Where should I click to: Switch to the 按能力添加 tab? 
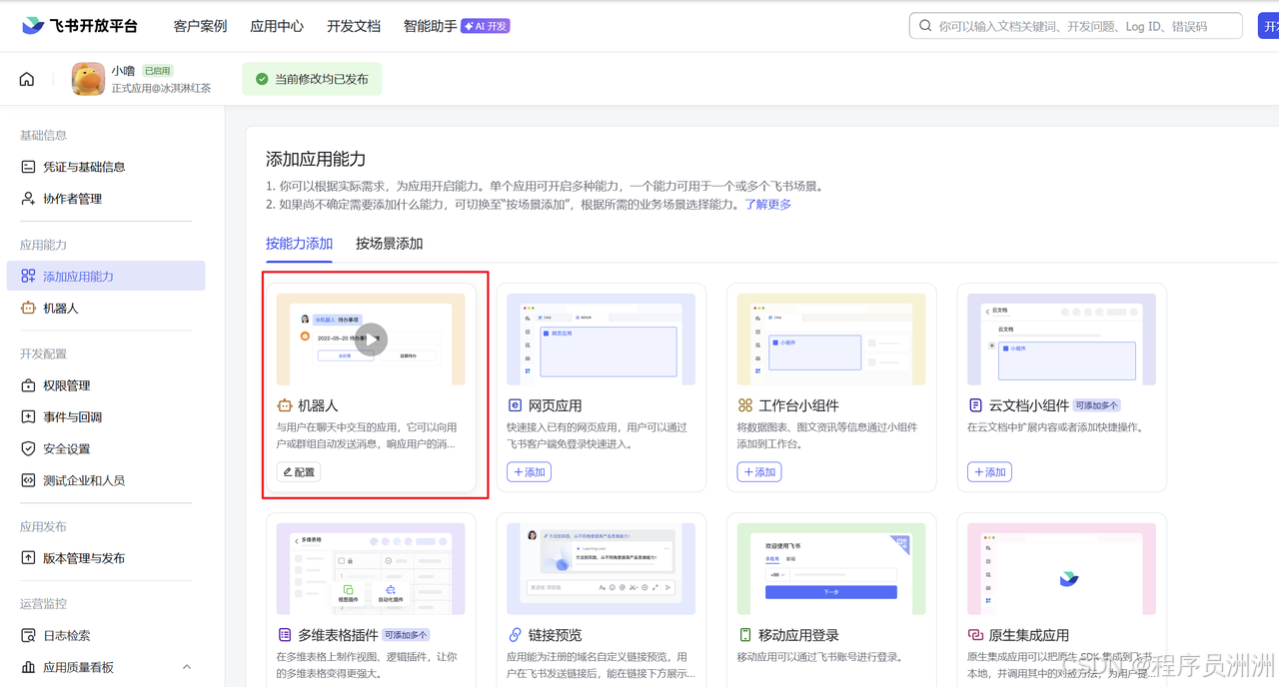(299, 244)
